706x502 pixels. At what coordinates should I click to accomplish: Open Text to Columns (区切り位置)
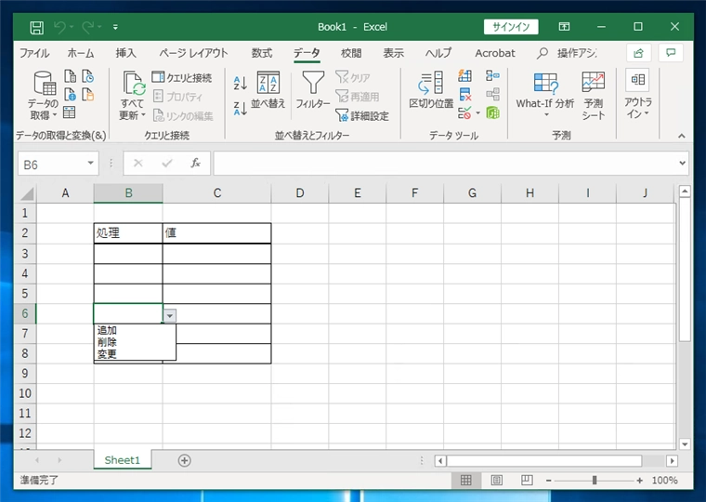431,90
